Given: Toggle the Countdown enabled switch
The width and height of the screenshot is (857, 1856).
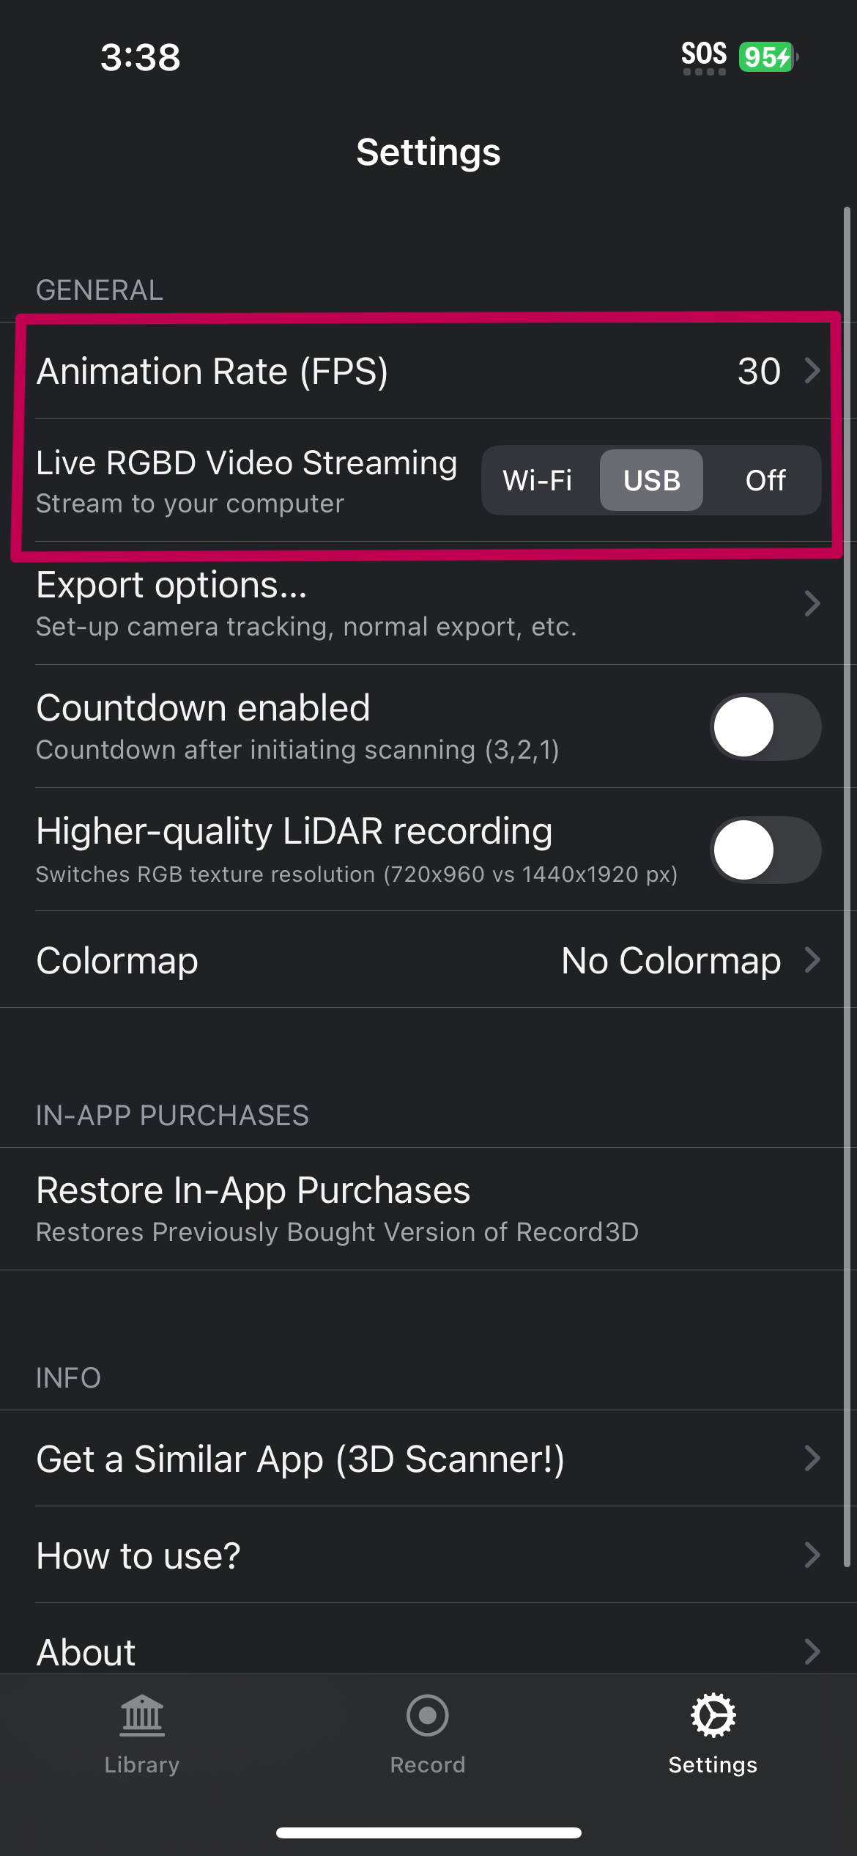Looking at the screenshot, I should tap(765, 726).
